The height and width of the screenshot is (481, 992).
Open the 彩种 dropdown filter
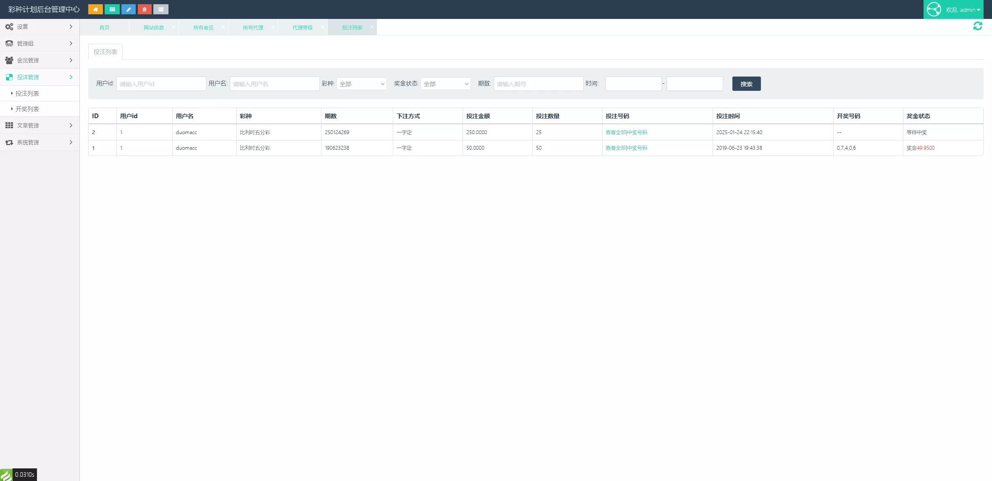pos(361,84)
